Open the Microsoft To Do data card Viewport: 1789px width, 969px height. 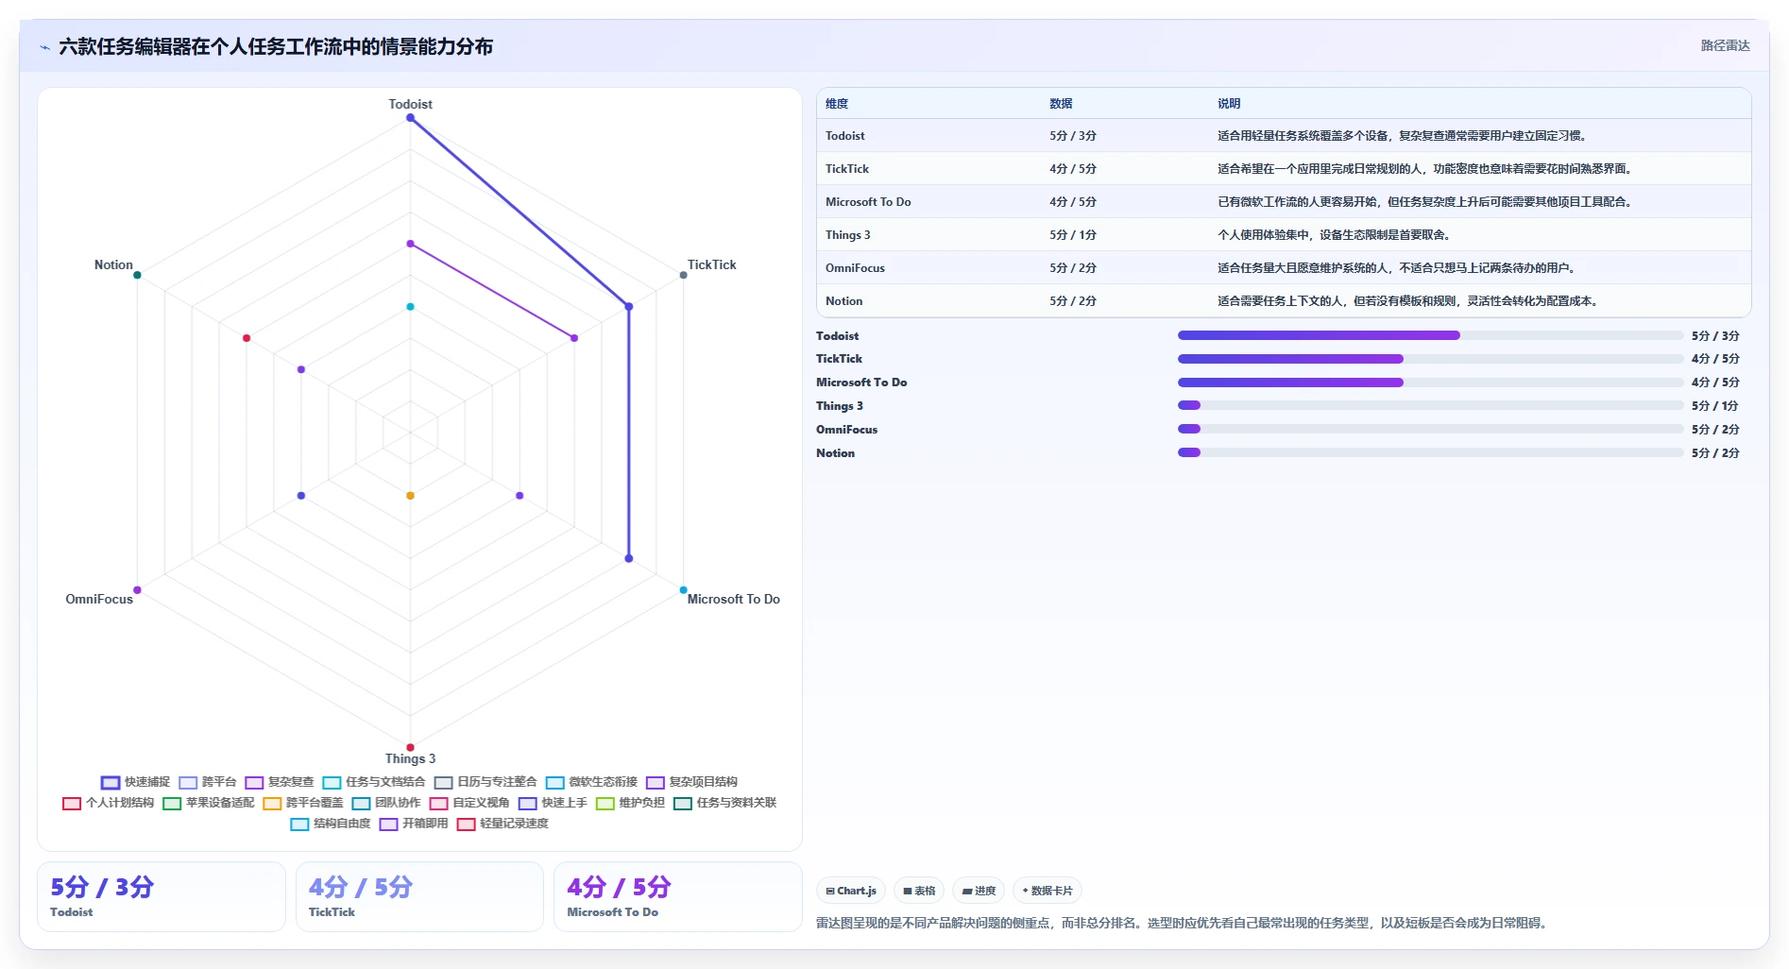pyautogui.click(x=677, y=896)
